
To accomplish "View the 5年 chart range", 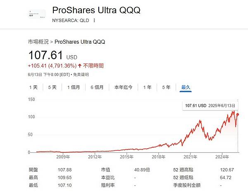I will coord(166,87).
